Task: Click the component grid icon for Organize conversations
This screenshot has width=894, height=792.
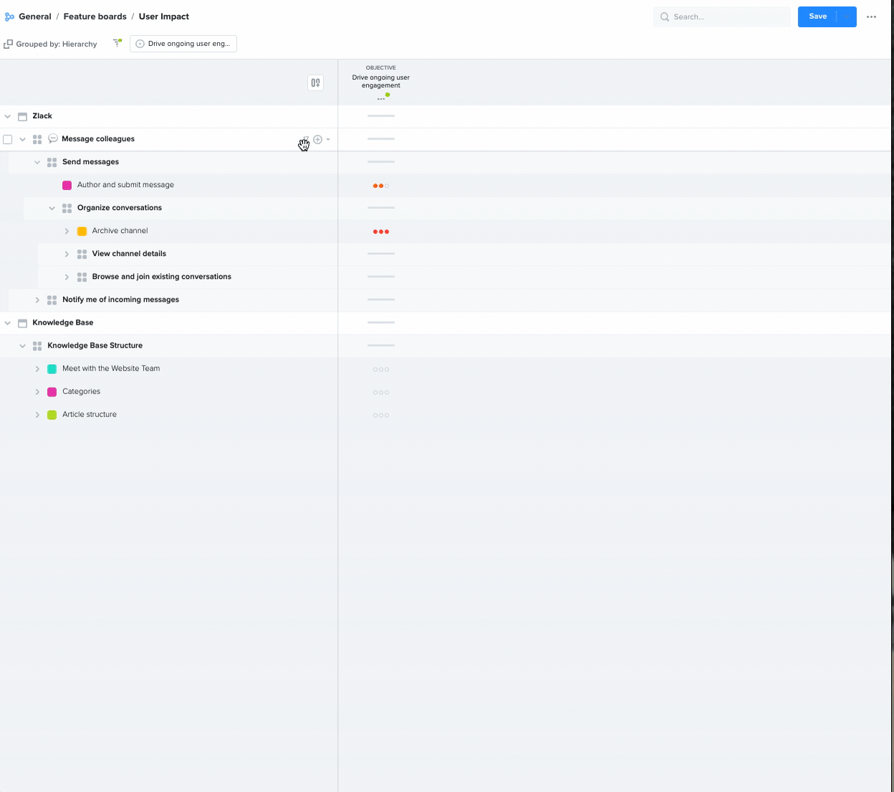Action: click(67, 208)
